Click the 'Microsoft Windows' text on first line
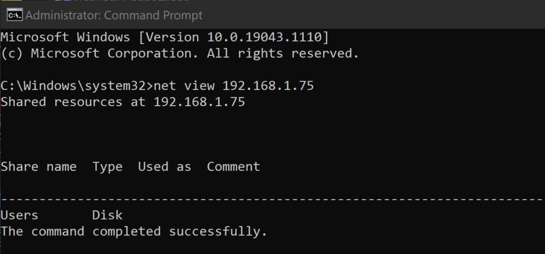545x254 pixels. [x=65, y=37]
